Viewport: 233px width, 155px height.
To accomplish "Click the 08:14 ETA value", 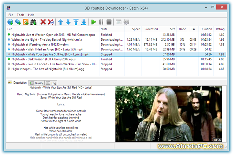I will 193,45.
